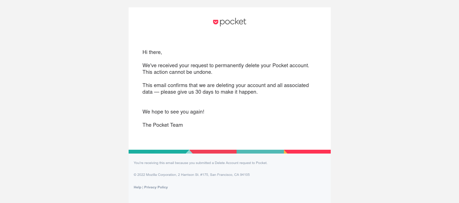The width and height of the screenshot is (459, 203).
Task: Click 'We hope to see you again!' text
Action: click(173, 112)
